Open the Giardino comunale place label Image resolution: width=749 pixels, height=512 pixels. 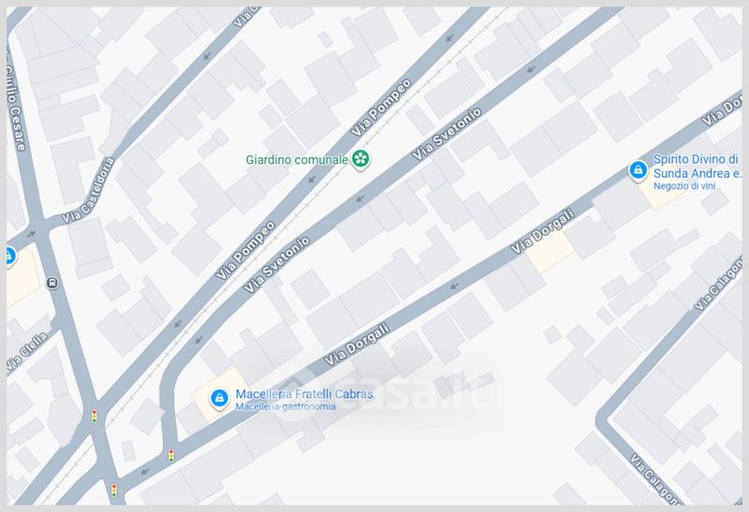[x=297, y=159]
